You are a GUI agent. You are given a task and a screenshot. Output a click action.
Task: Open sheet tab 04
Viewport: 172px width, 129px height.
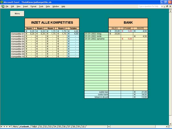(x=55, y=127)
